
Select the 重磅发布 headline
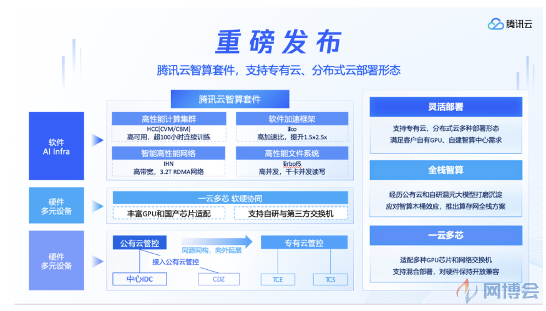pyautogui.click(x=279, y=42)
